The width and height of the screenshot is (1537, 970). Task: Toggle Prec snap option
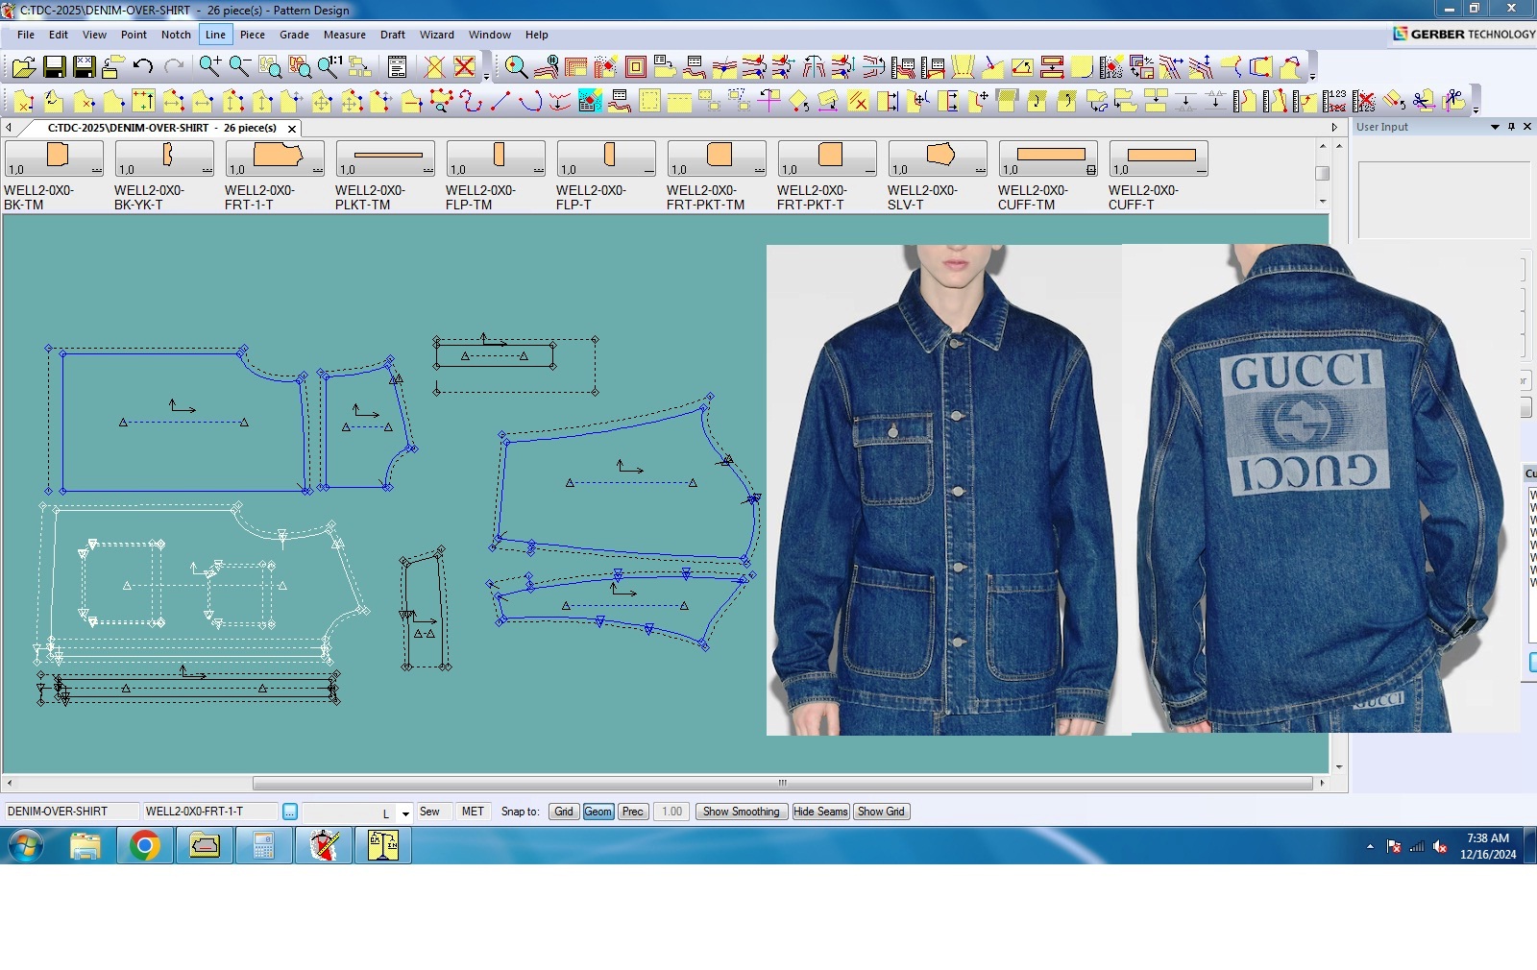click(x=633, y=812)
